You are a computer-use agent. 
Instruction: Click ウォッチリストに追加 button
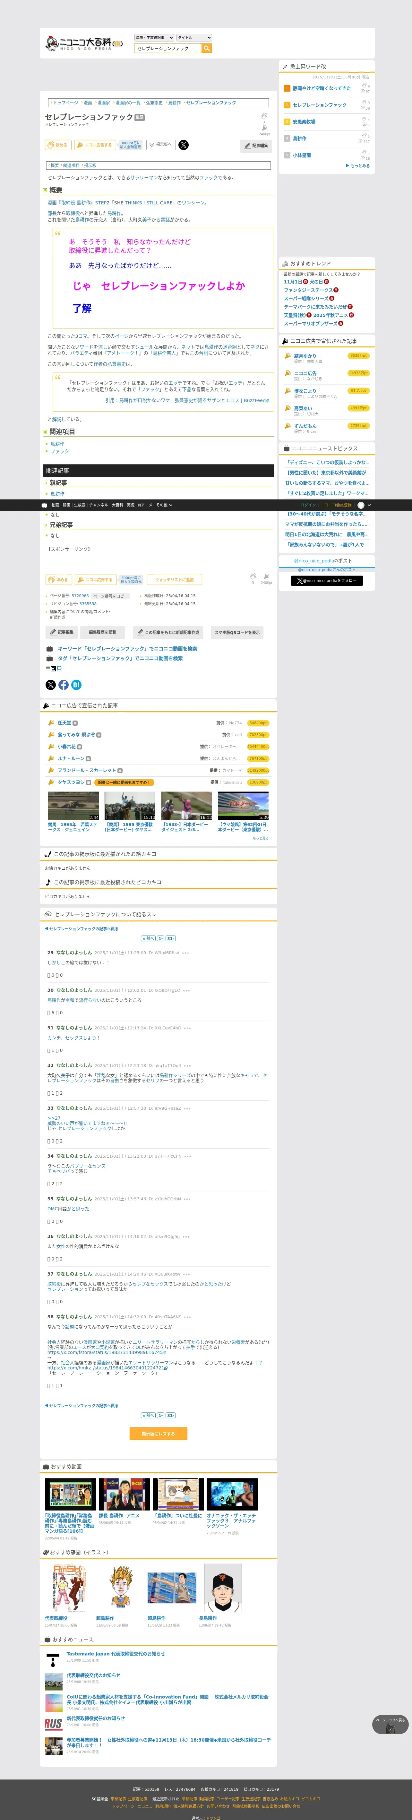[174, 580]
